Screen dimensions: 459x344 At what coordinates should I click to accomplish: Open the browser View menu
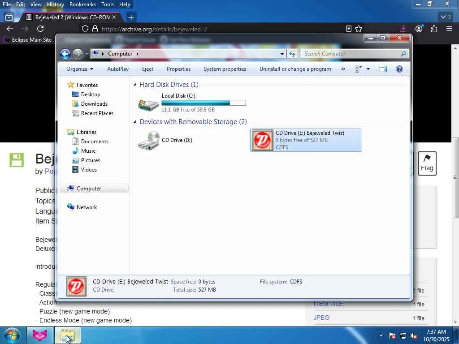(36, 4)
